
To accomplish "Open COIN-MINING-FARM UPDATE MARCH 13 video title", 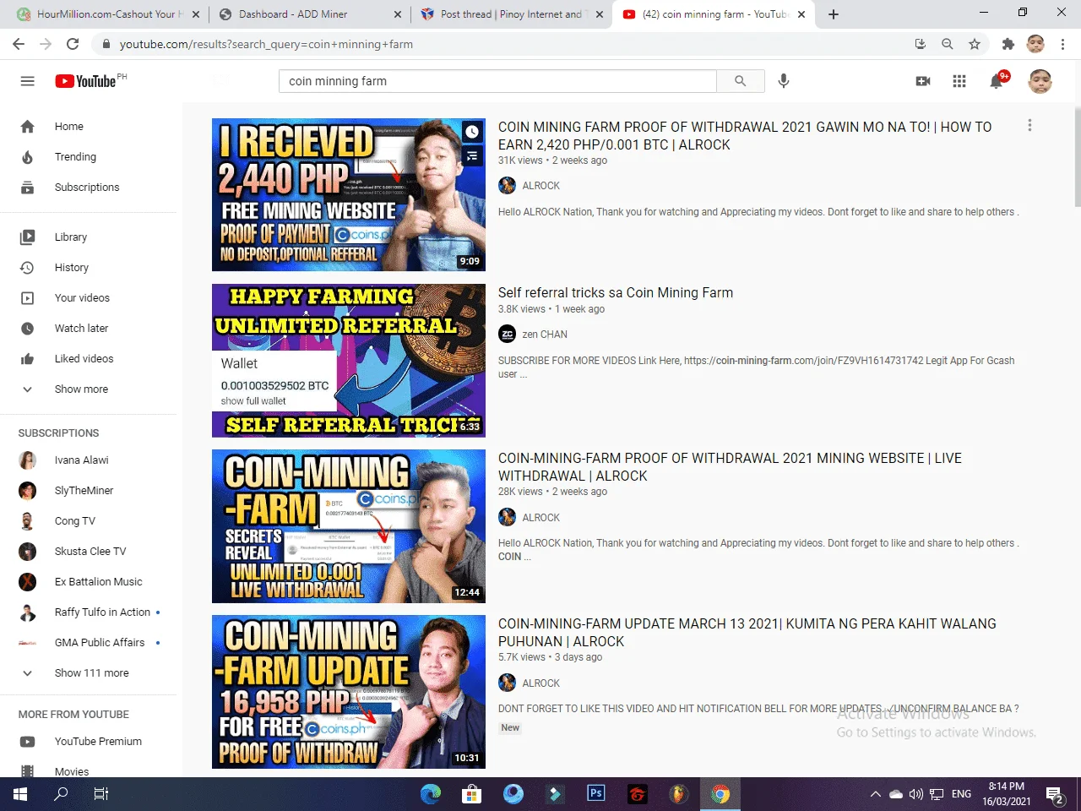I will [747, 633].
